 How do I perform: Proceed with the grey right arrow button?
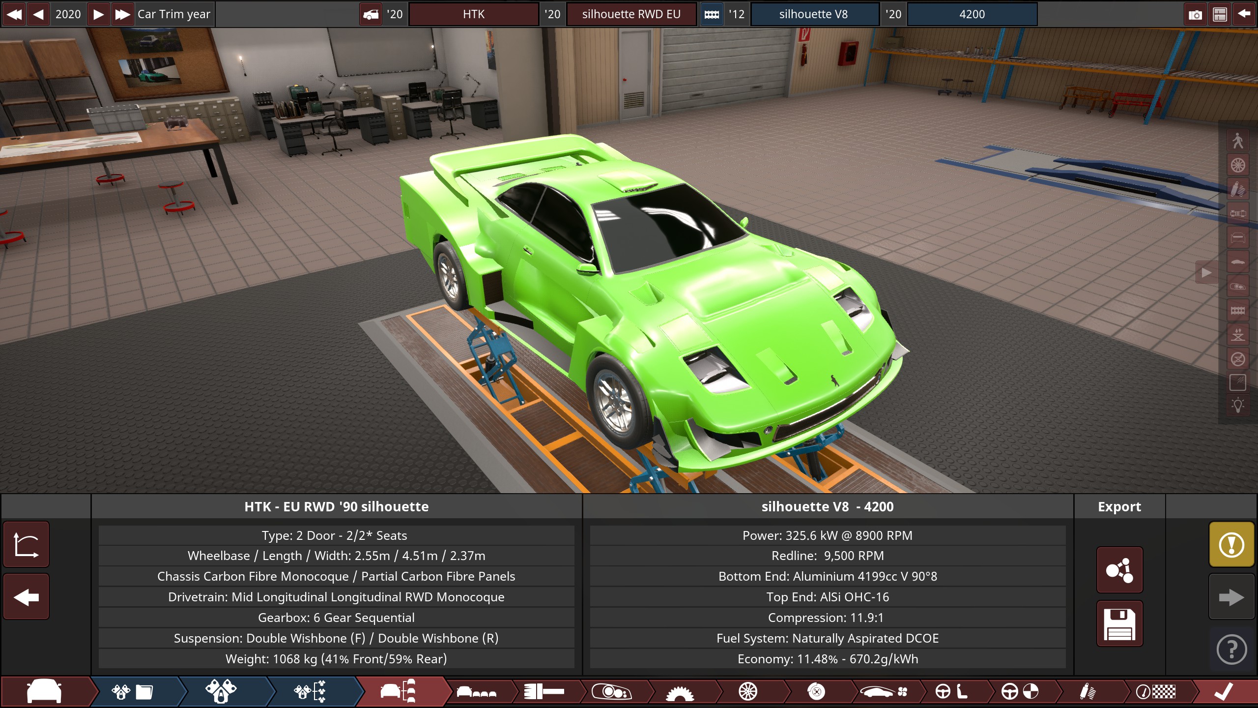tap(1231, 597)
